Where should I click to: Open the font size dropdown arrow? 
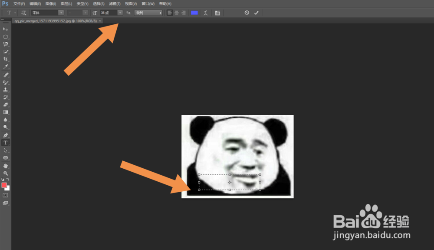coord(120,13)
